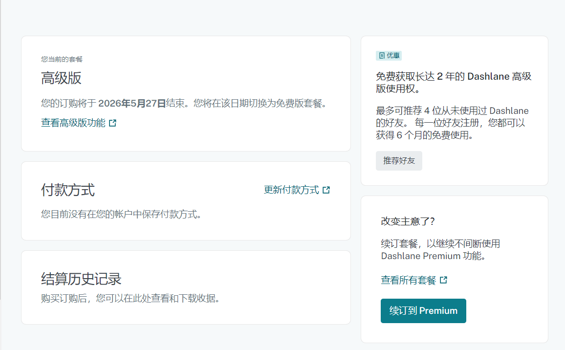The height and width of the screenshot is (350, 565).
Task: Click external-link icon next to 更新付款方式
Action: [326, 190]
